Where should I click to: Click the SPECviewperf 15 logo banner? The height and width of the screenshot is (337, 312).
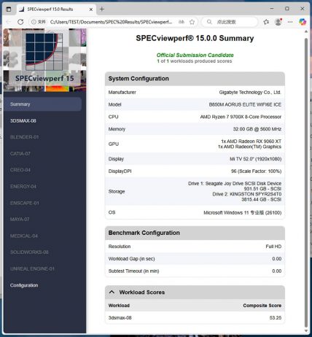(45, 60)
